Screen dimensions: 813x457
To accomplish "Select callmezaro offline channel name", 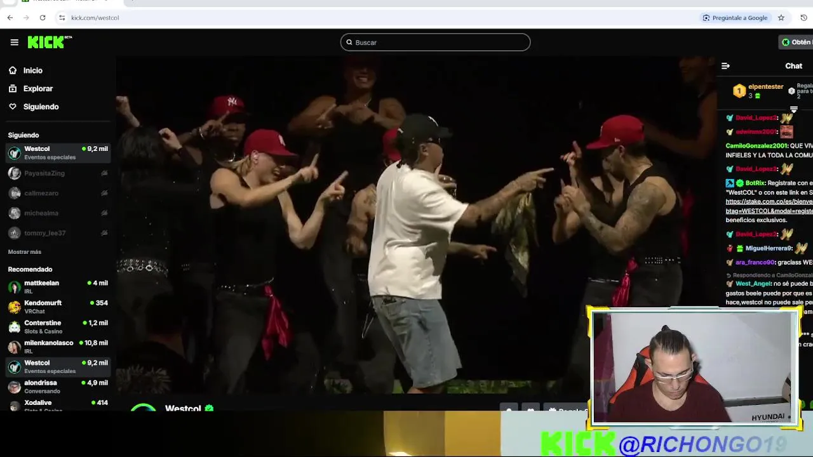I will 41,193.
